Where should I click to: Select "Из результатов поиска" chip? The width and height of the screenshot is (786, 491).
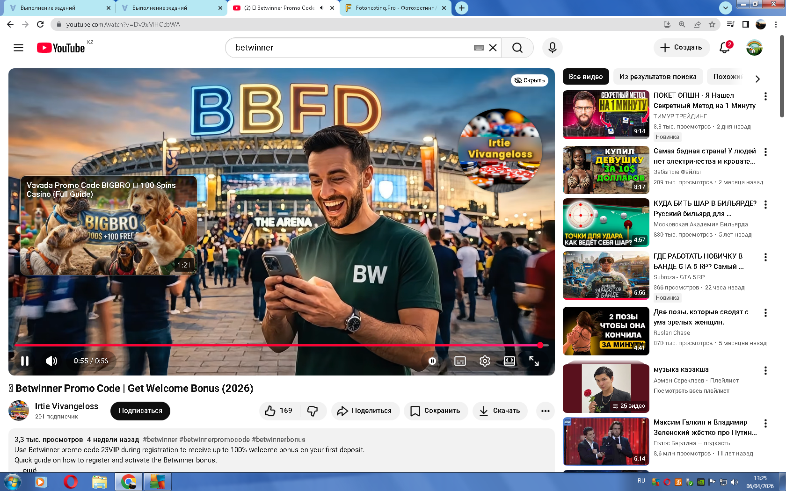tap(657, 77)
